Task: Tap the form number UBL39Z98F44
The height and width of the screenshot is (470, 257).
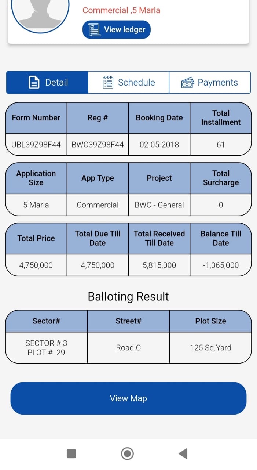Action: pos(36,144)
